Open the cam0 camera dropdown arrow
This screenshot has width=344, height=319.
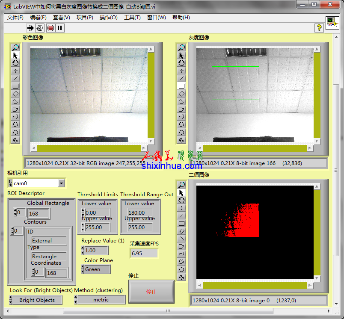tap(61, 183)
